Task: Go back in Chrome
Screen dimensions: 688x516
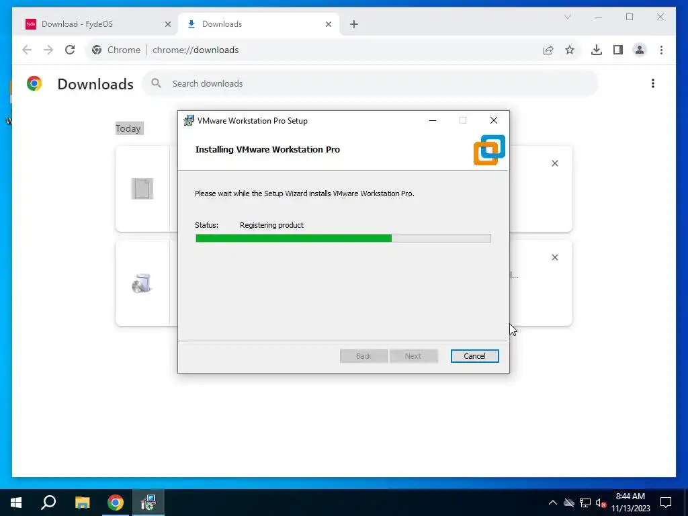Action: 27,50
